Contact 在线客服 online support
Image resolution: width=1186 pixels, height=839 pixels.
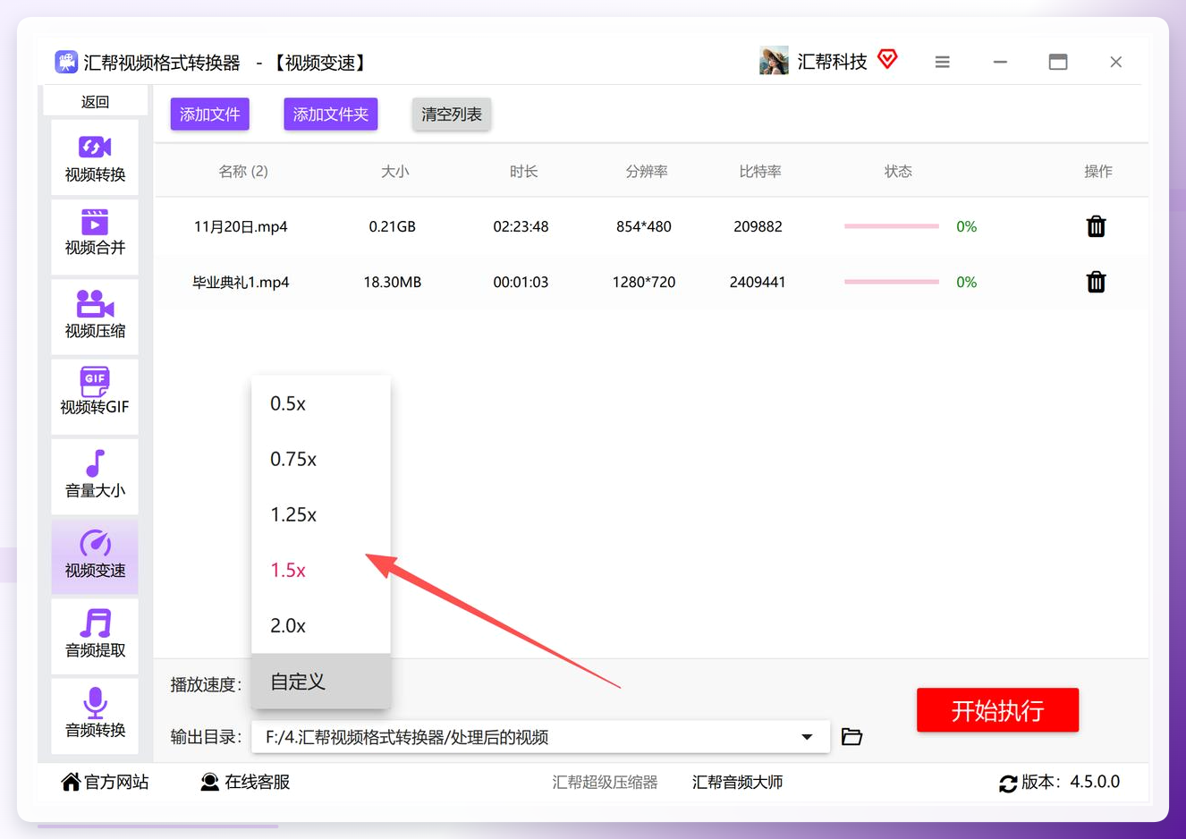(x=245, y=782)
